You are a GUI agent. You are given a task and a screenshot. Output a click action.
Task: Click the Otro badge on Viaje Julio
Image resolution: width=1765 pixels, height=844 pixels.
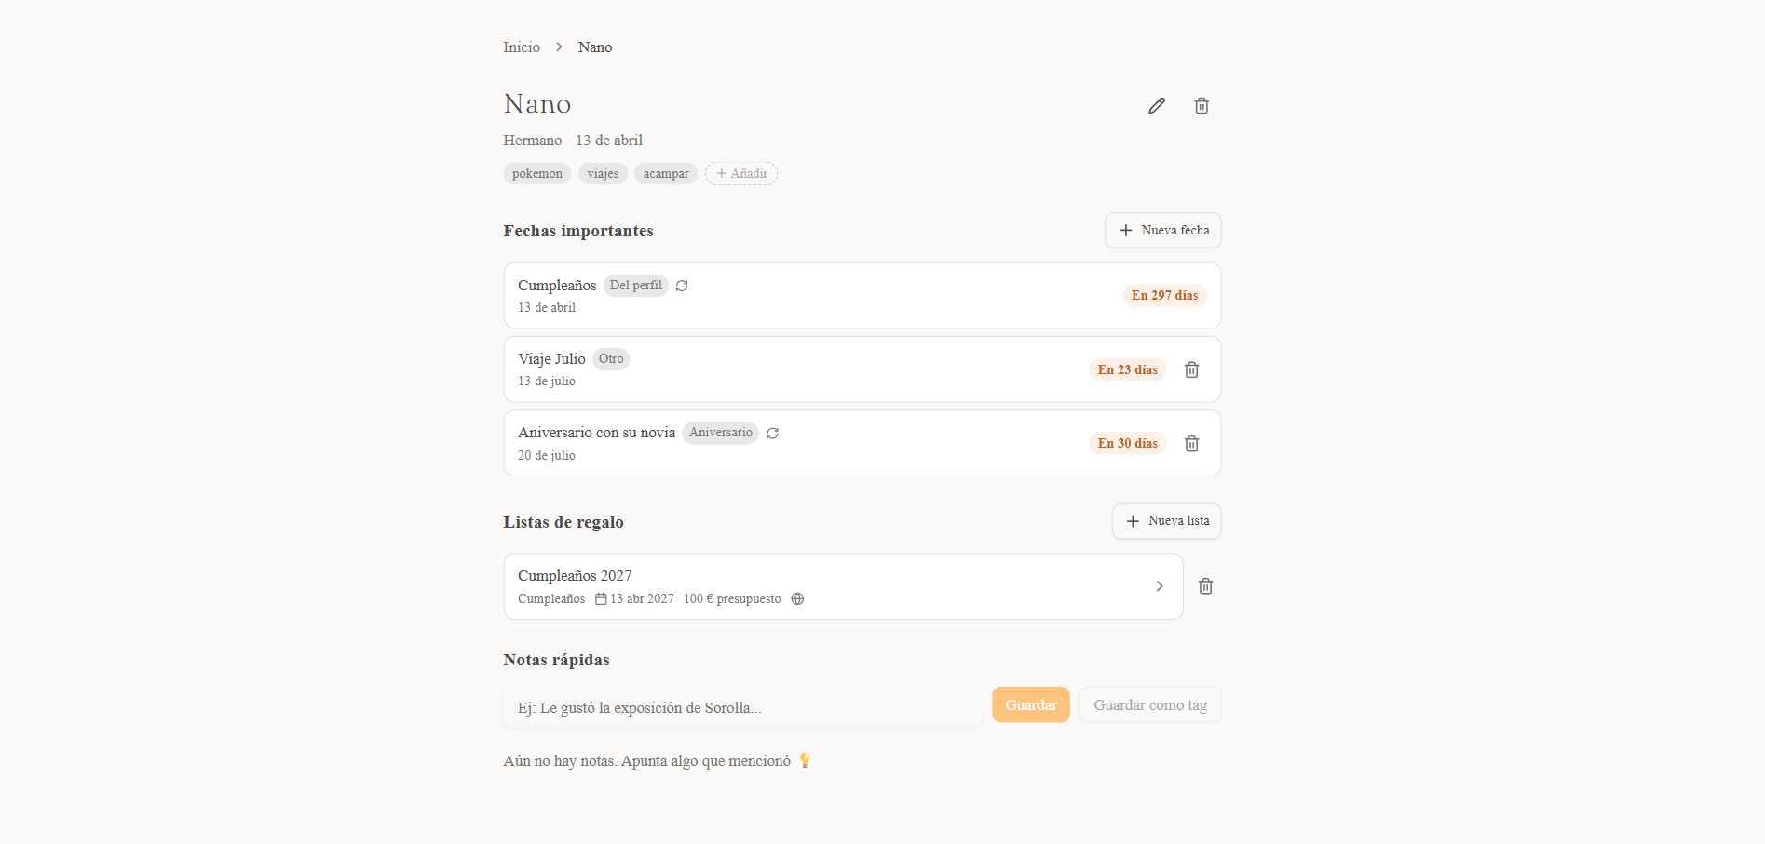(x=611, y=359)
